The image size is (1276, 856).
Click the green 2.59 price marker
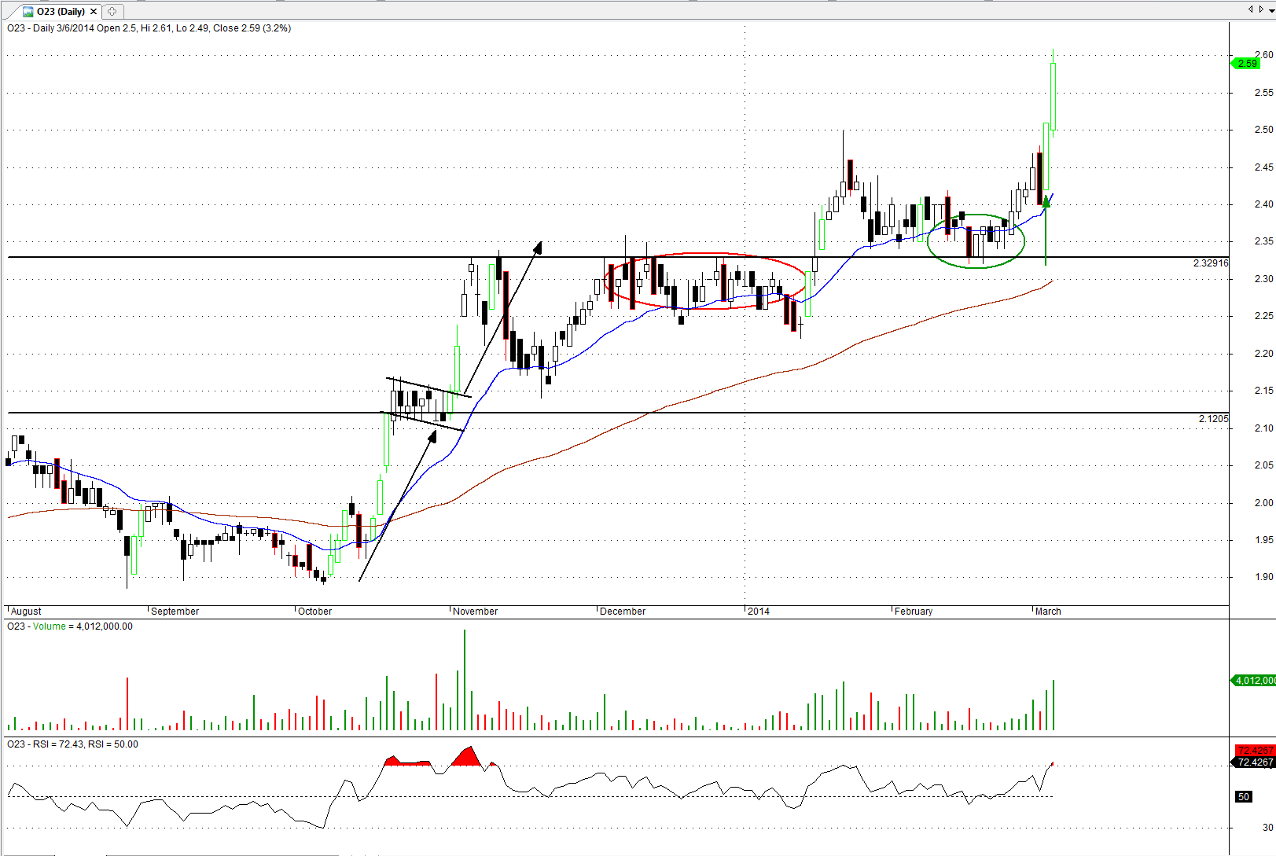pos(1247,64)
